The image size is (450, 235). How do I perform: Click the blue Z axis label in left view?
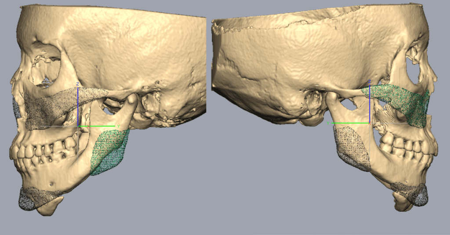tap(77, 84)
